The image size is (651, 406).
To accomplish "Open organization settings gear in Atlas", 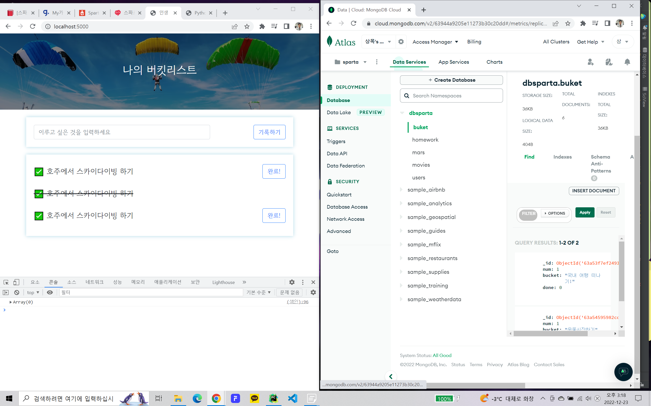I will 401,42.
